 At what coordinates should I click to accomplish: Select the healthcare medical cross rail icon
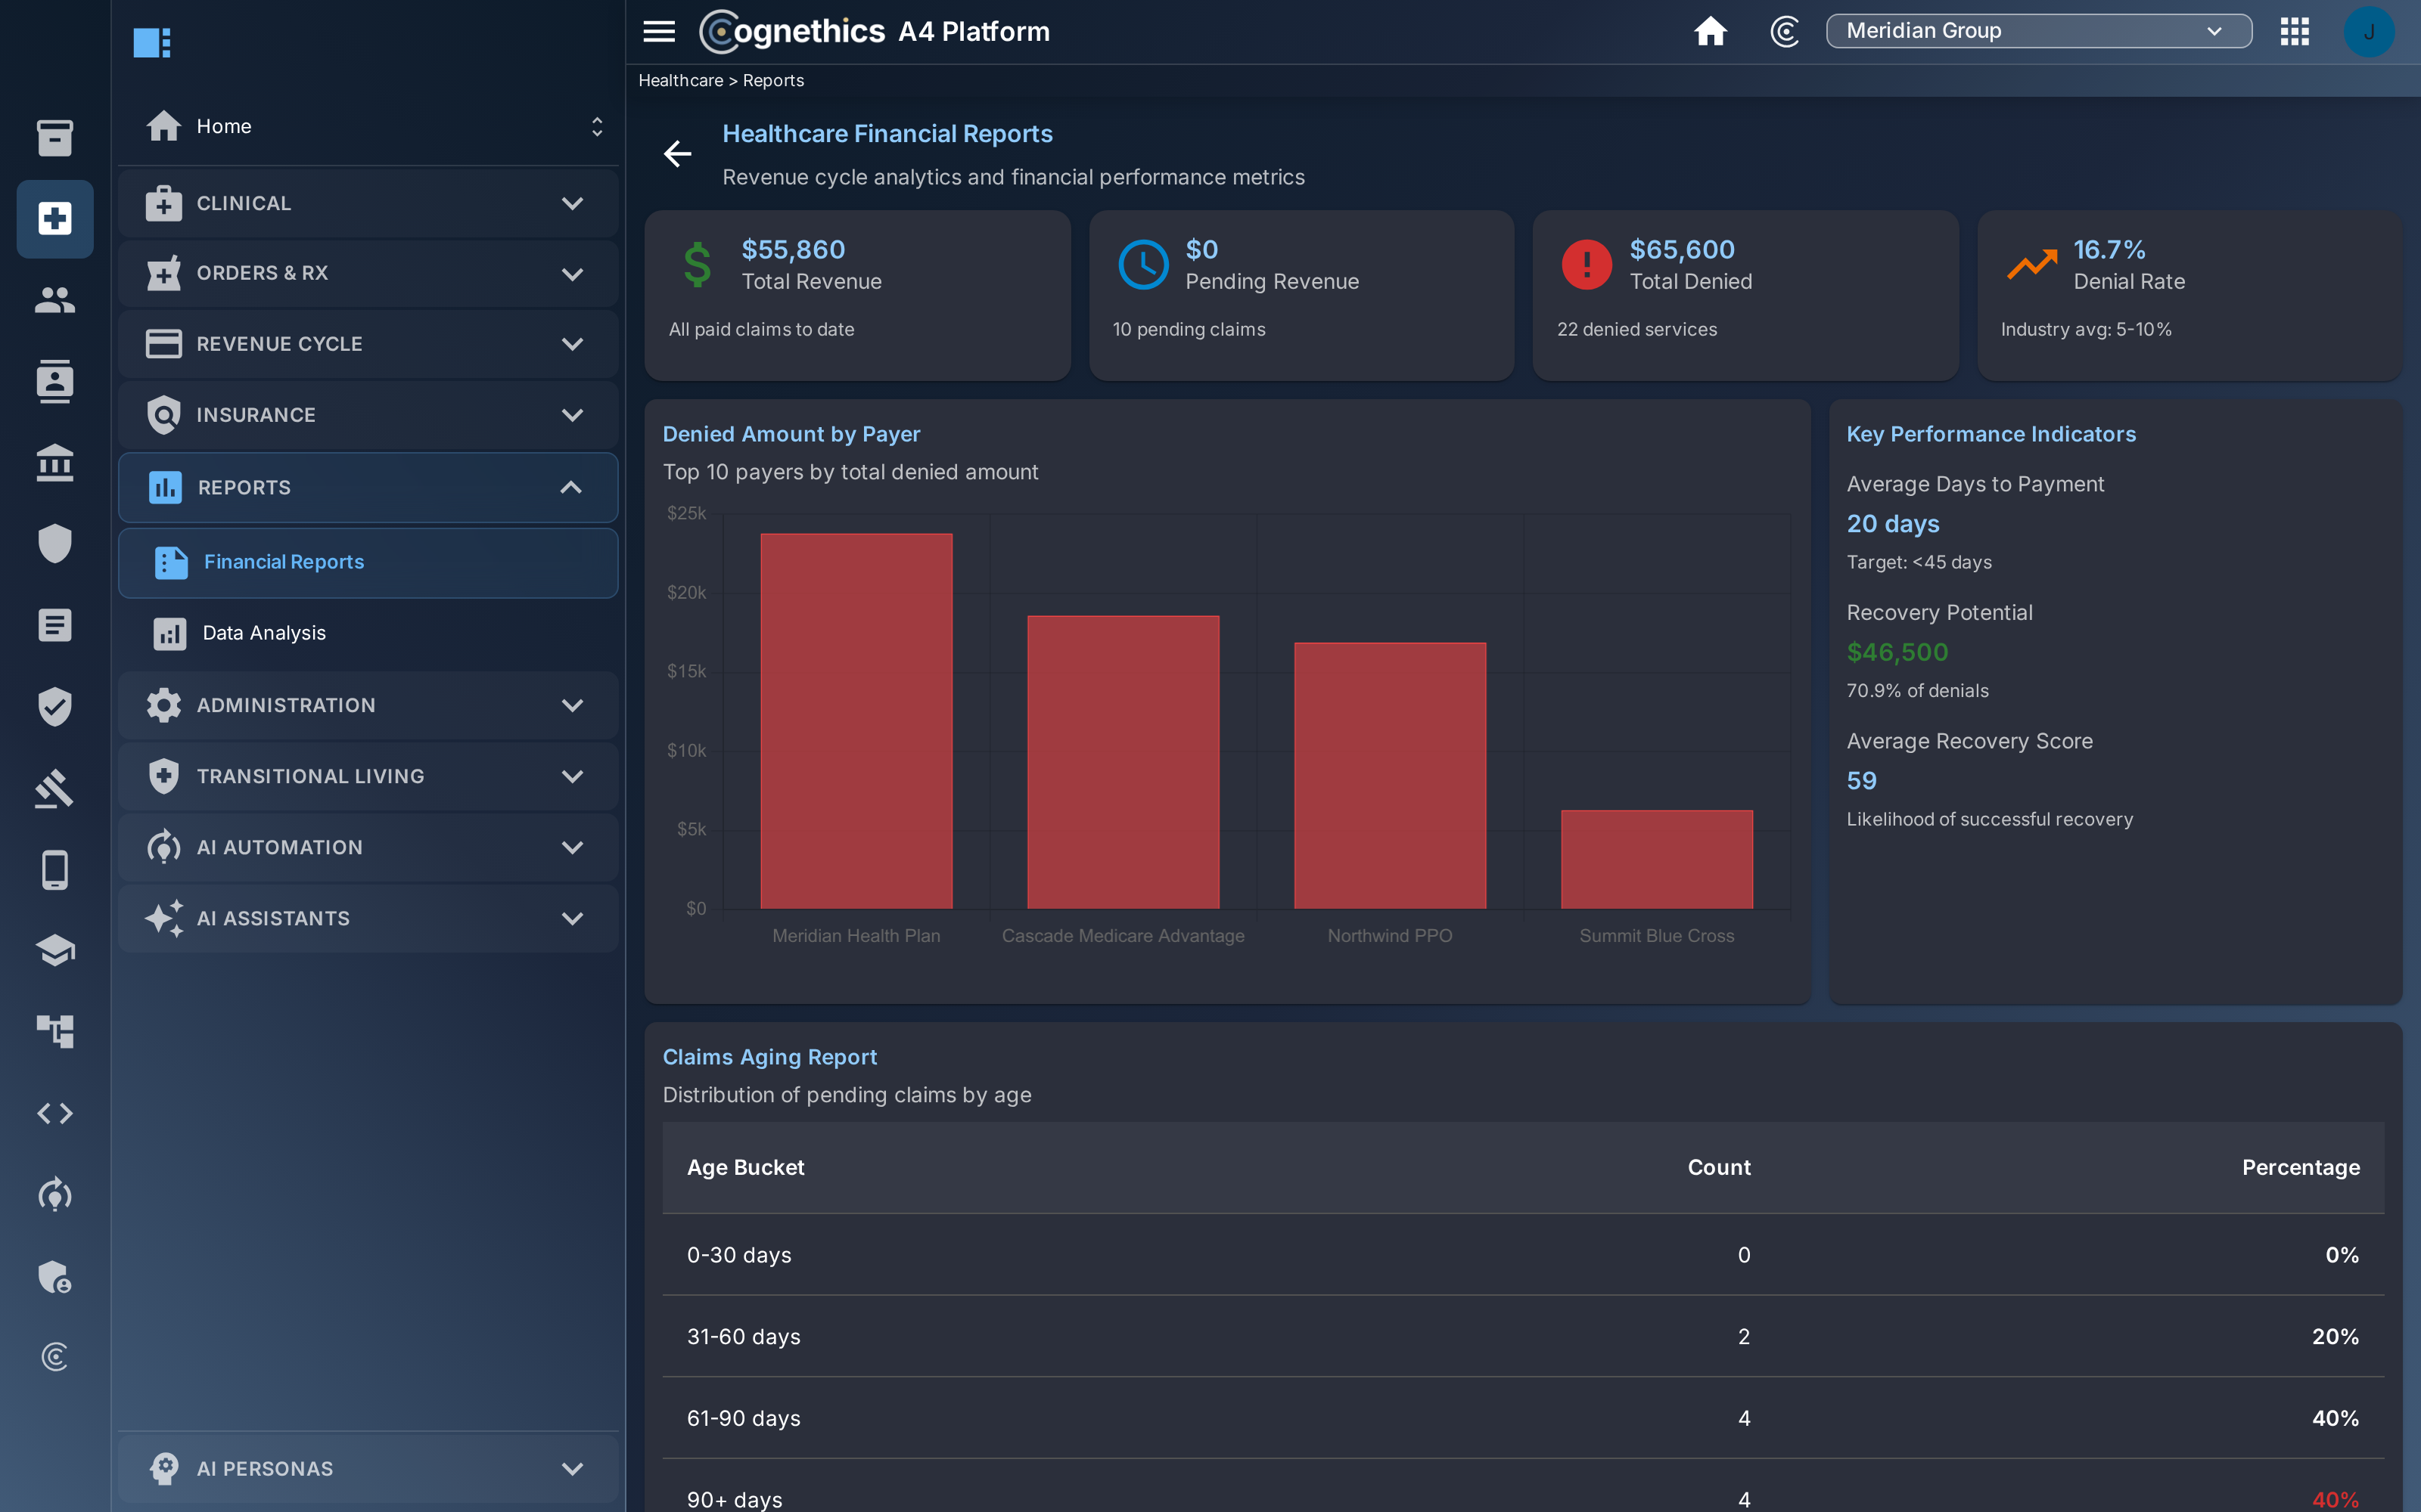pos(55,218)
